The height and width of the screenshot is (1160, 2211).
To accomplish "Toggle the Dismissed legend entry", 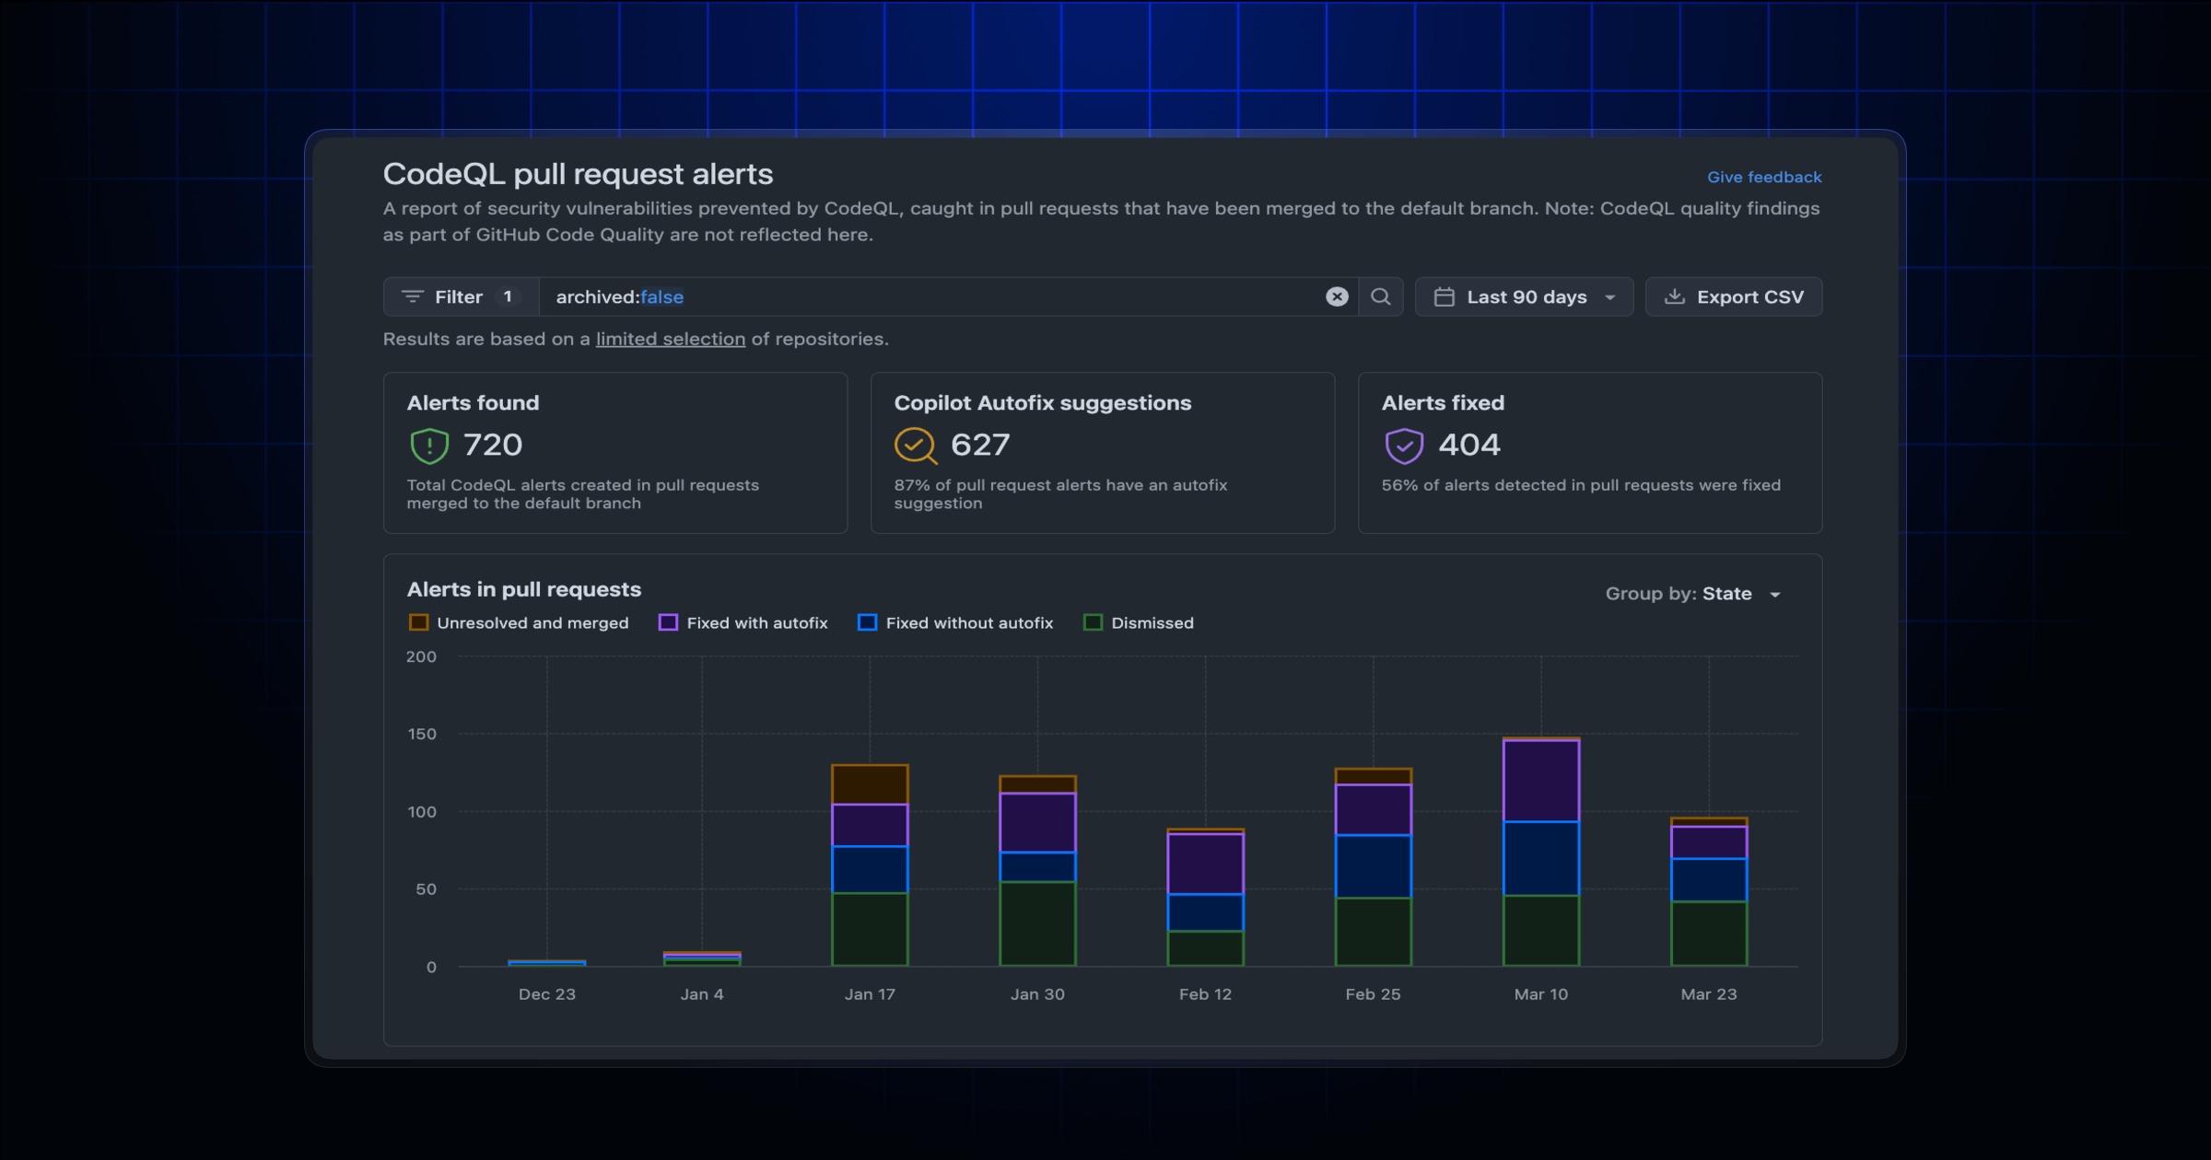I will coord(1139,623).
